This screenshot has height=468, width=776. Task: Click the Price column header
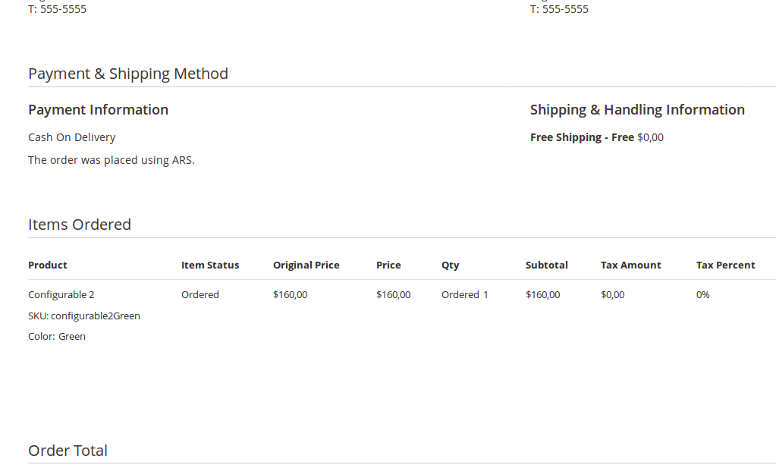[x=388, y=265]
